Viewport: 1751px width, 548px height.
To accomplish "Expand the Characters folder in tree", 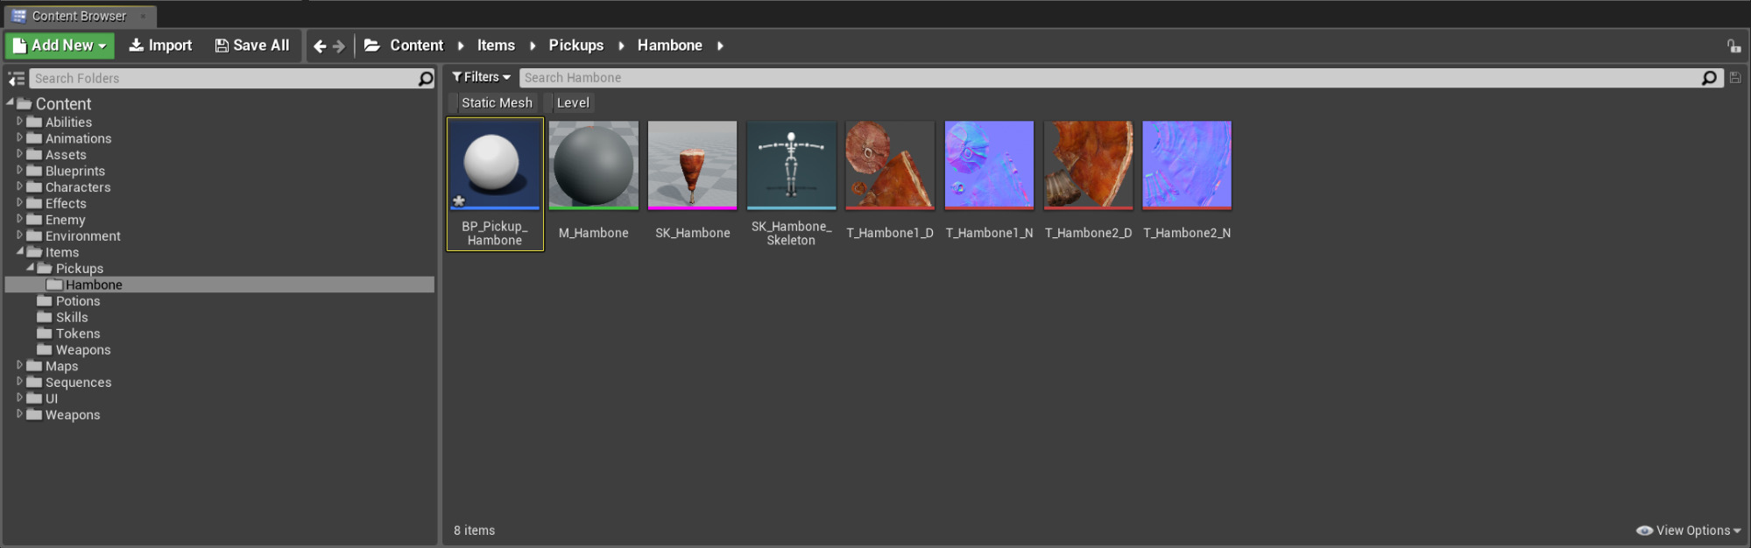I will point(19,186).
